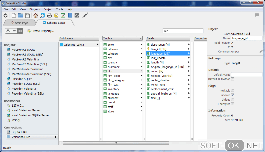Click the Name field language_id

tap(247, 38)
